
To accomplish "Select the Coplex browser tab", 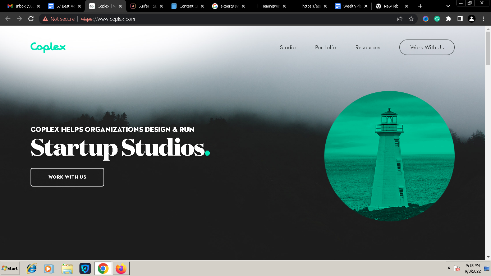I will (x=105, y=6).
